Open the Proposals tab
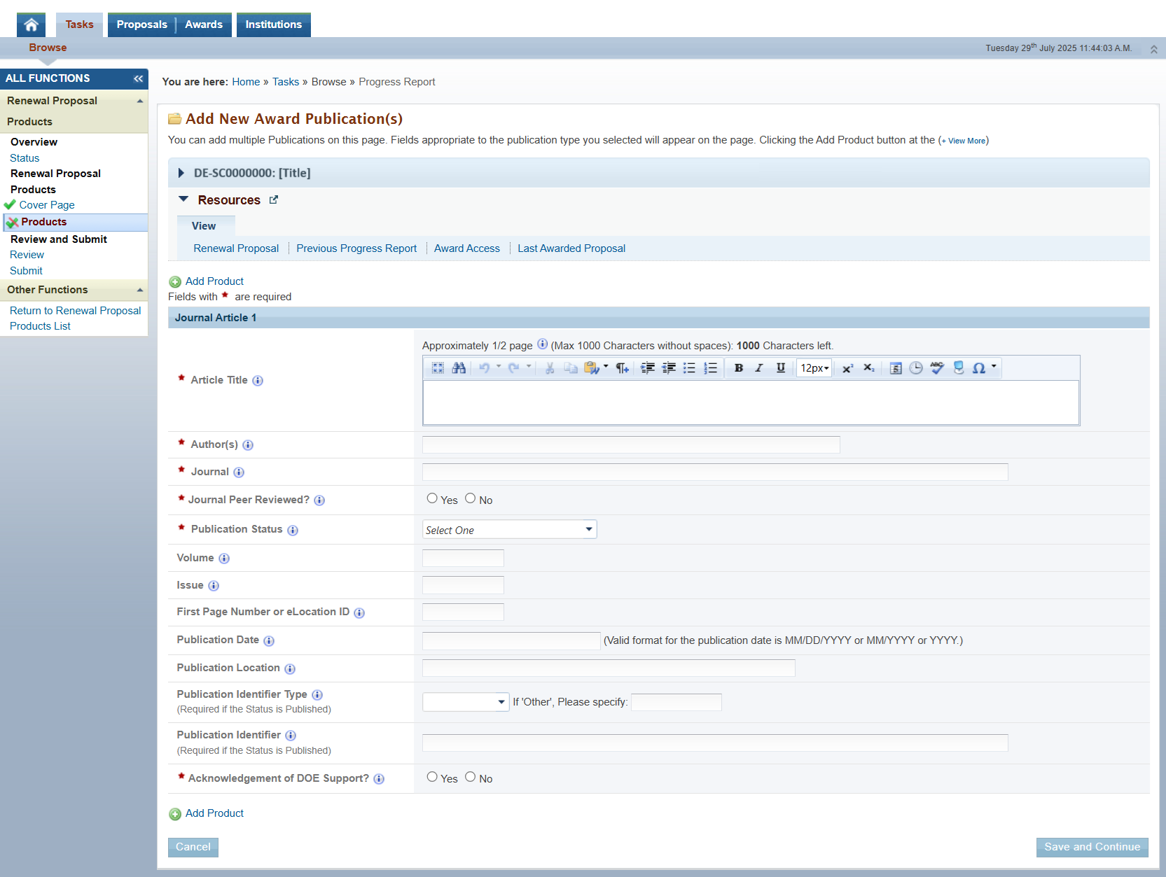1166x877 pixels. [142, 24]
